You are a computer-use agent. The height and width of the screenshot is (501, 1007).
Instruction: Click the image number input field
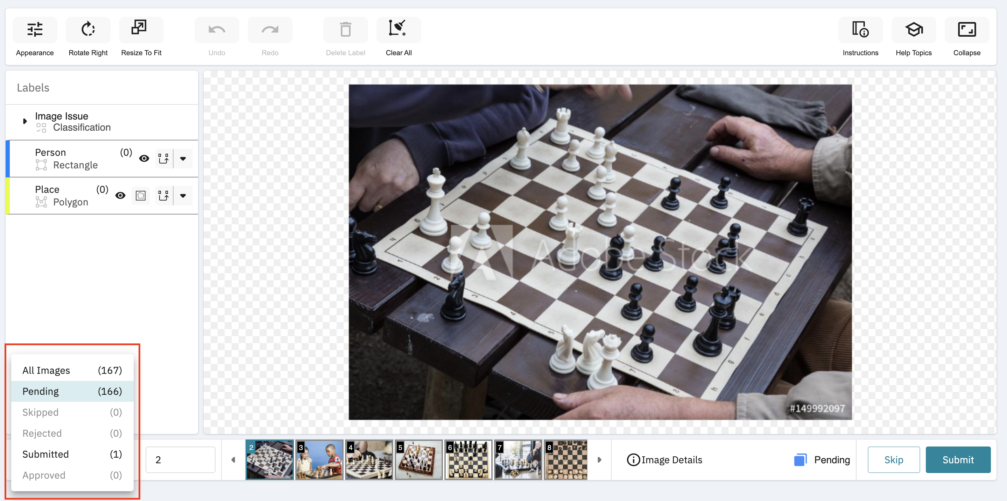(x=180, y=460)
